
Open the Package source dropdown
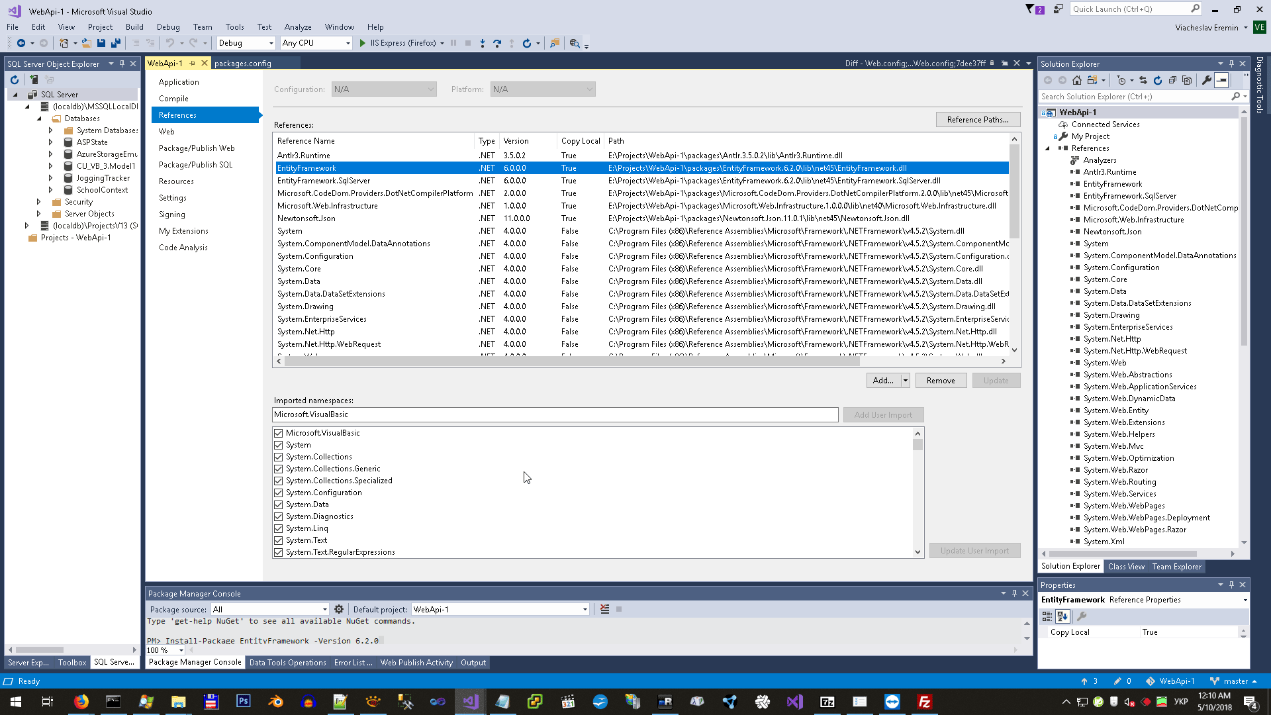(x=324, y=609)
